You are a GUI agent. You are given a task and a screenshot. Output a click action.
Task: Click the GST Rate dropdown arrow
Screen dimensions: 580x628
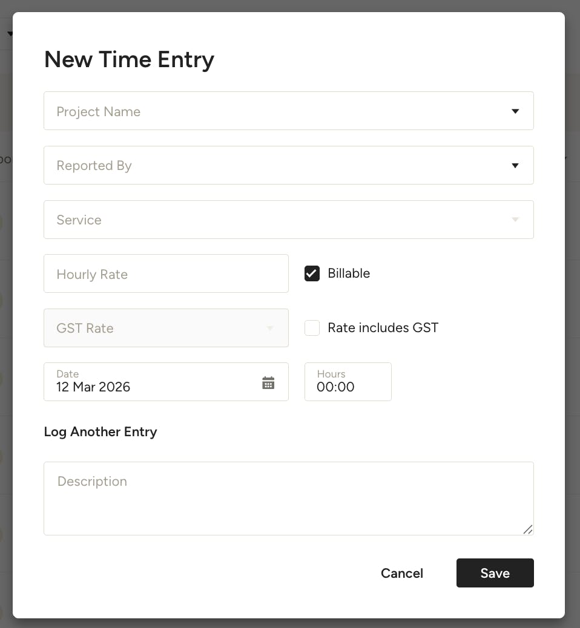click(x=270, y=328)
